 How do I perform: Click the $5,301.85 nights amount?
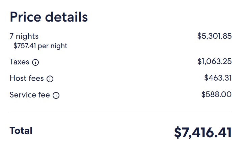point(214,36)
